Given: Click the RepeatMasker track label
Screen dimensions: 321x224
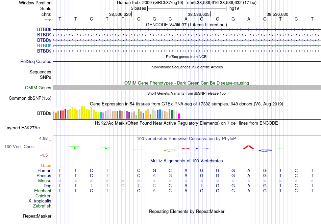Looking at the screenshot, I should [37, 216].
